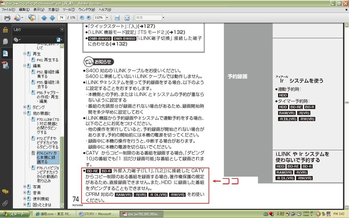Click the PDF info icon in sidebar

[5, 65]
